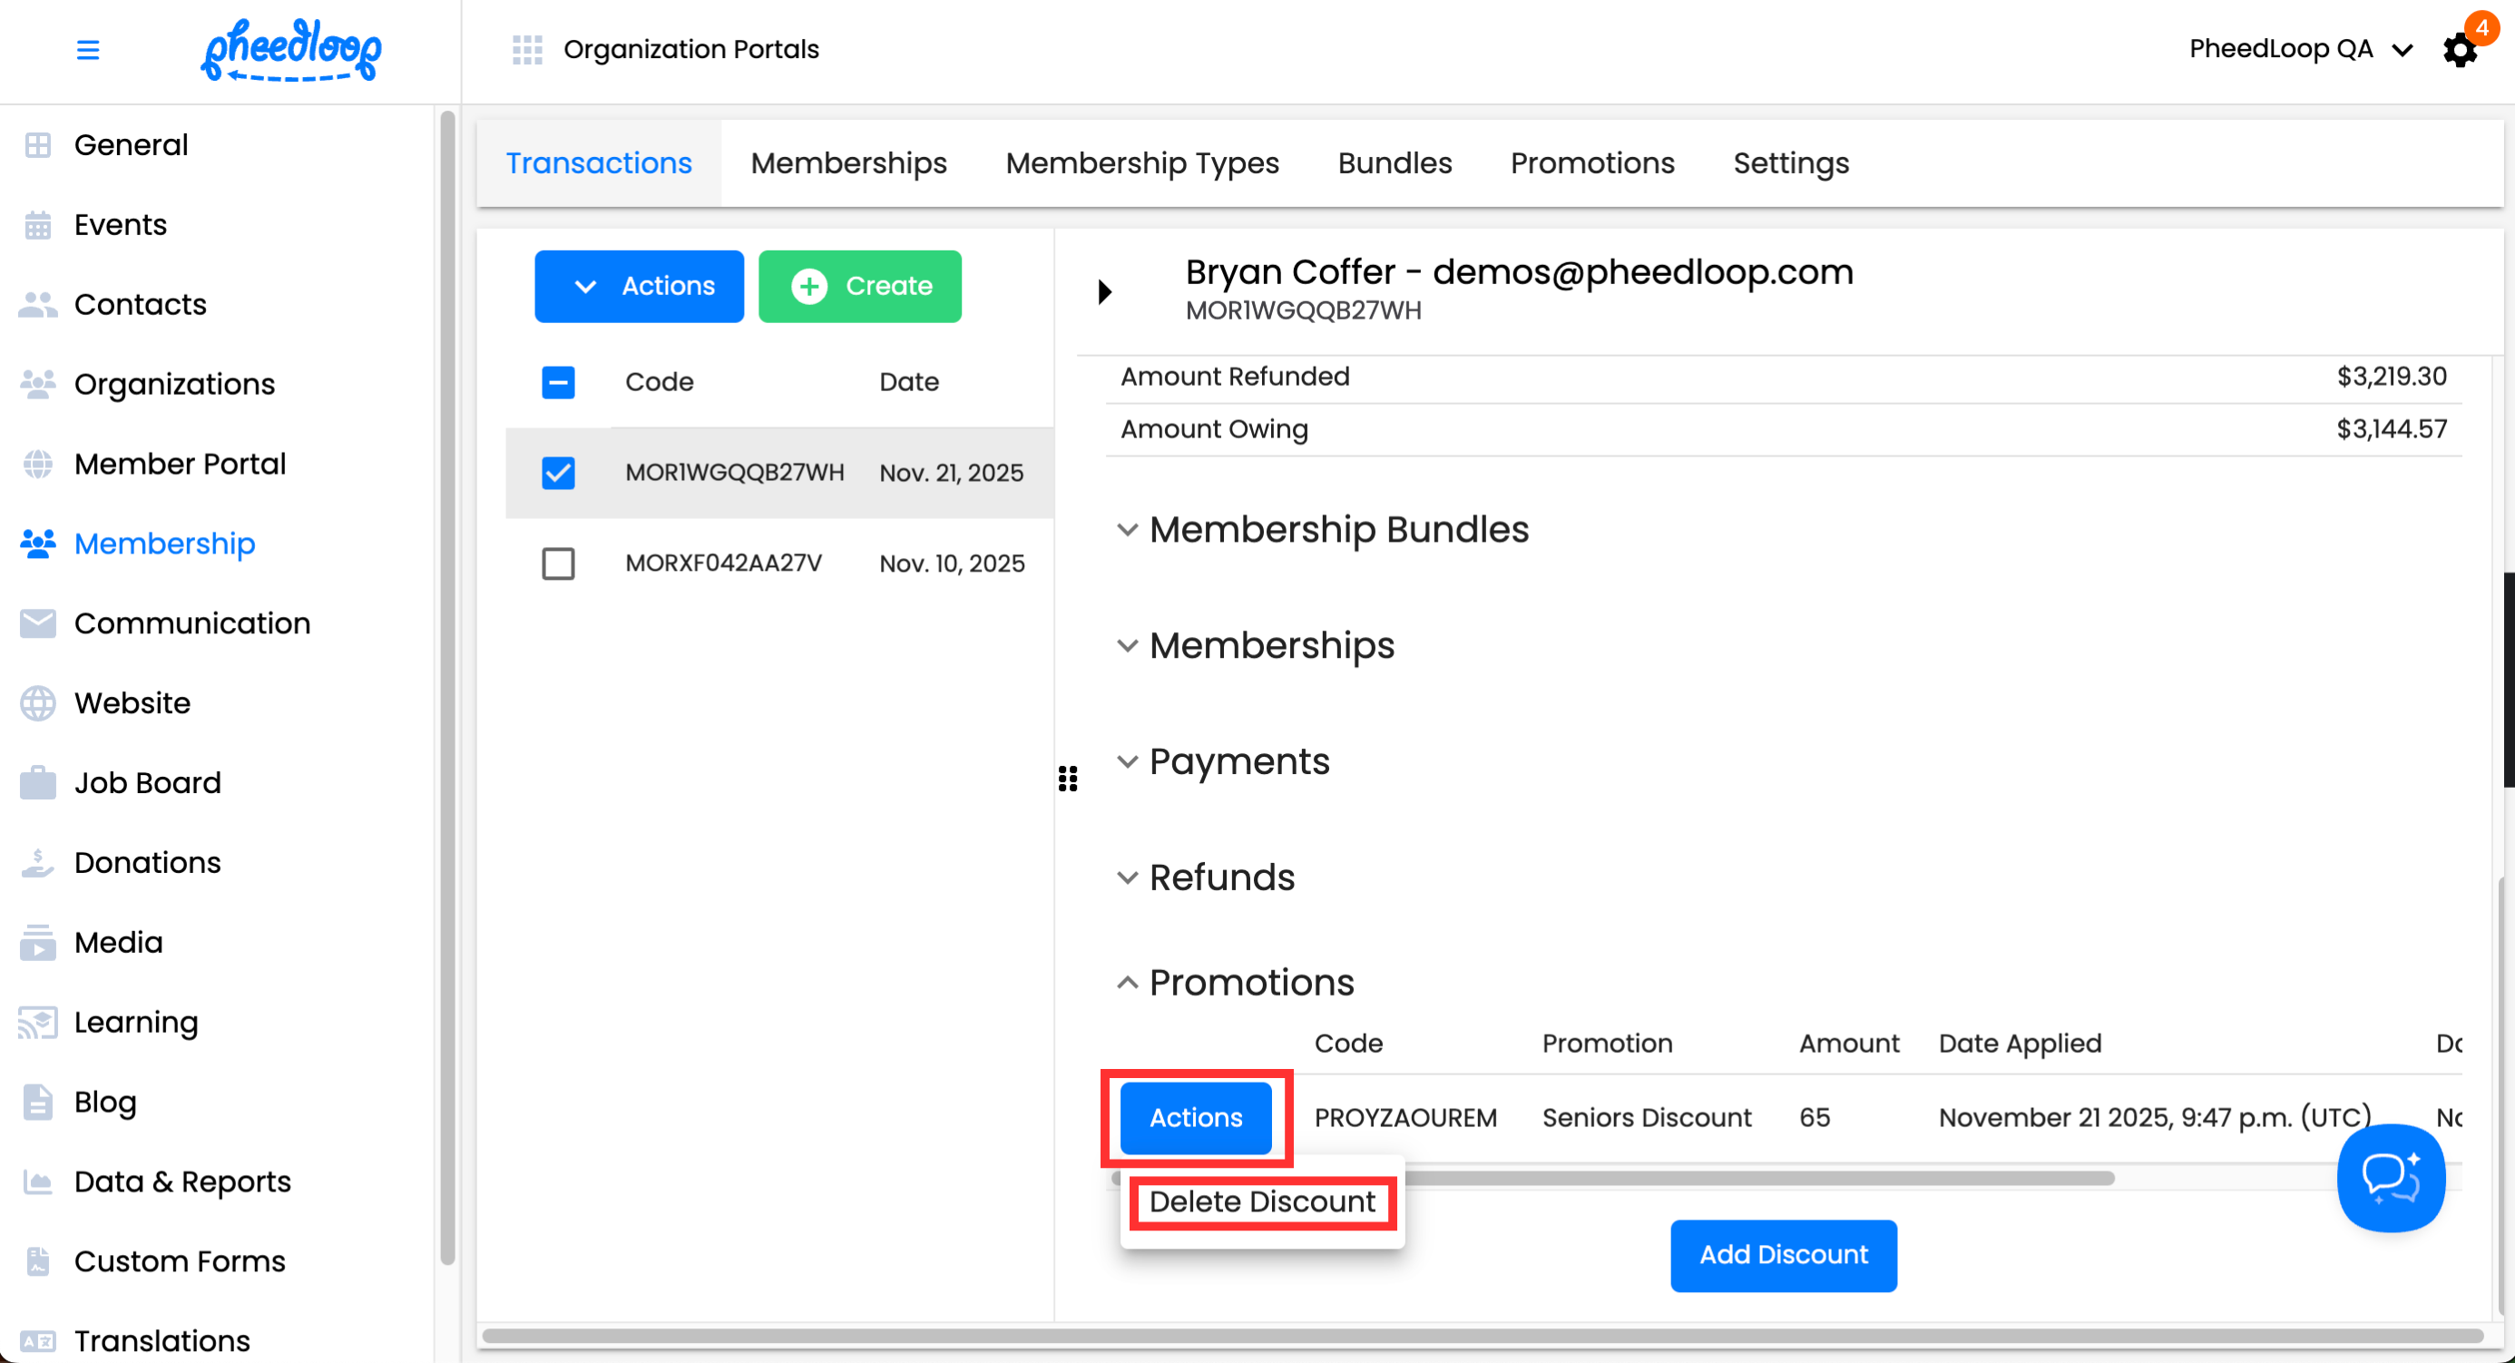Check the MORXF042AA27V transaction checkbox
This screenshot has width=2515, height=1363.
[x=559, y=564]
